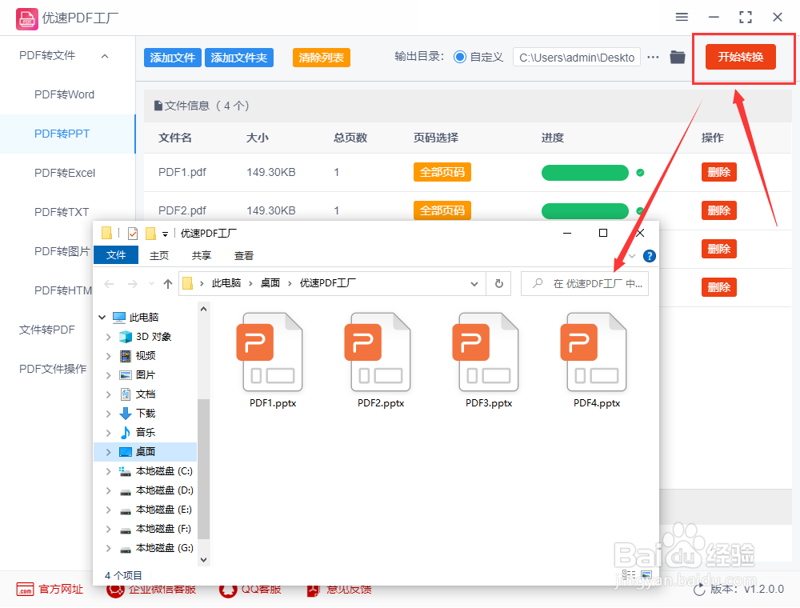This screenshot has width=800, height=608.
Task: Select 本地磁盘 (C:) in tree
Action: [x=164, y=470]
